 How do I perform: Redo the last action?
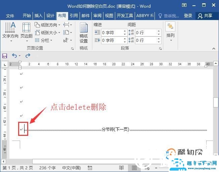[x=28, y=56]
